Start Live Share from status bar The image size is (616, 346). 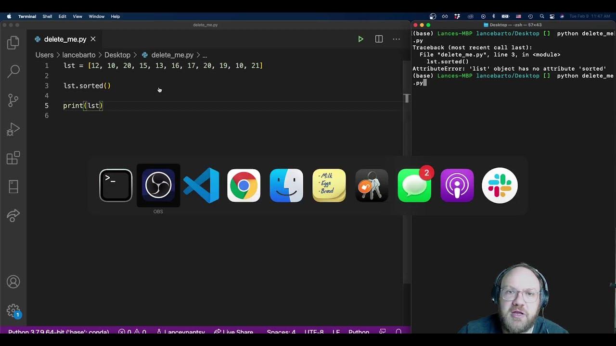pyautogui.click(x=233, y=332)
